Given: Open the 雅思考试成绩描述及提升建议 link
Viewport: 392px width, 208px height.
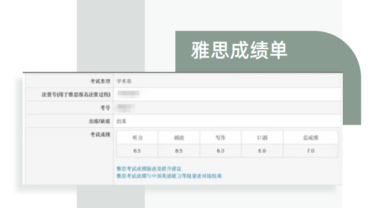Looking at the screenshot, I should pyautogui.click(x=149, y=169).
